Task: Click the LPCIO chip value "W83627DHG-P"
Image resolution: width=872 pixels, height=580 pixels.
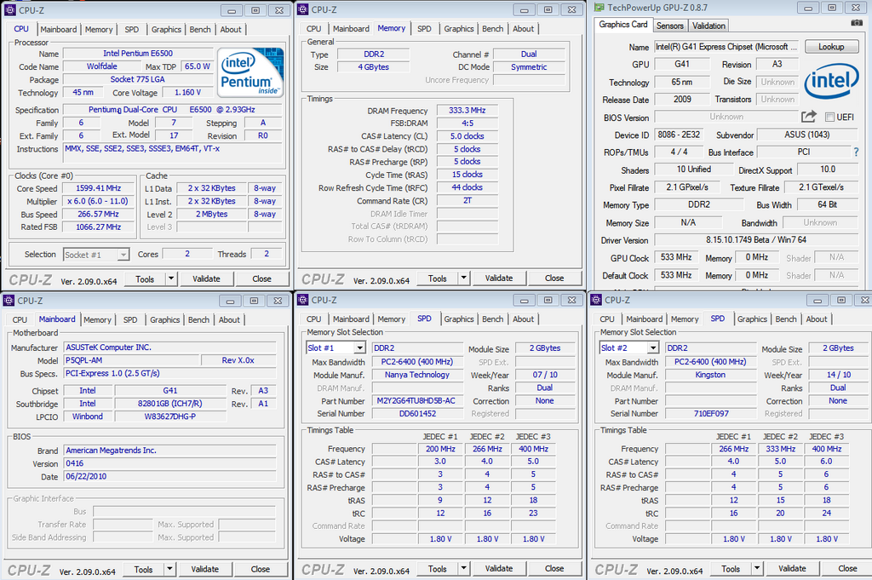Action: (170, 416)
